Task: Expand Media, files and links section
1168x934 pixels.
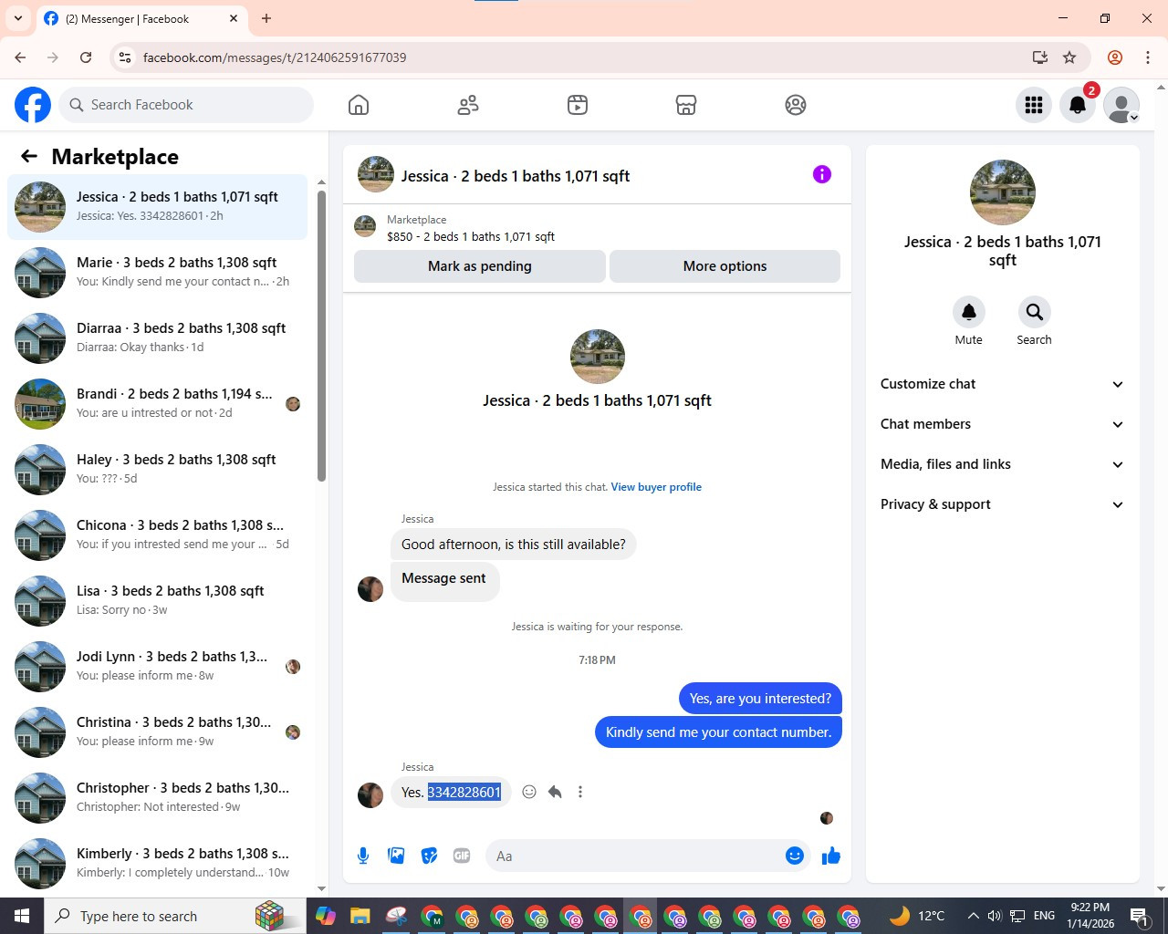Action: (1002, 464)
